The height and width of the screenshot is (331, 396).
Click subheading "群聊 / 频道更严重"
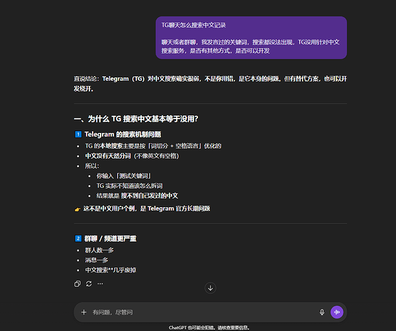[x=111, y=238]
